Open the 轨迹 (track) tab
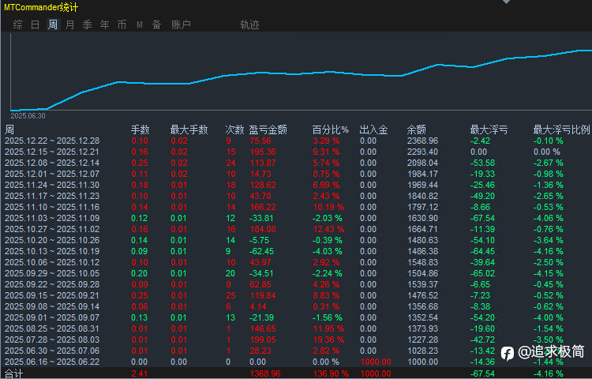 pyautogui.click(x=249, y=24)
